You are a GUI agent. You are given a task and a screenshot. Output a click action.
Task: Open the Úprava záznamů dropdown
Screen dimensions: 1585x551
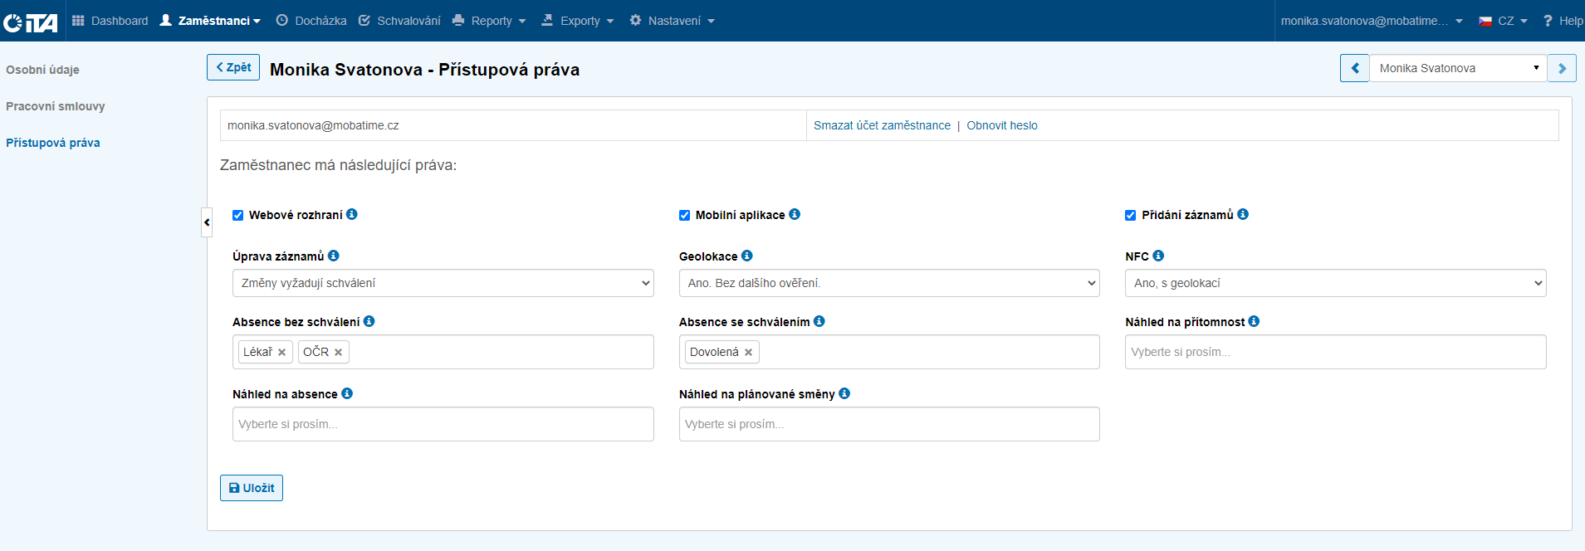click(x=443, y=283)
